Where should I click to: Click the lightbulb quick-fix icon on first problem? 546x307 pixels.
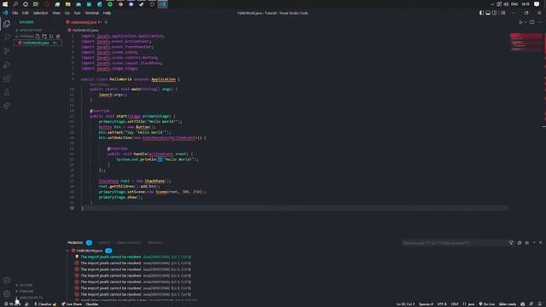coord(77,257)
